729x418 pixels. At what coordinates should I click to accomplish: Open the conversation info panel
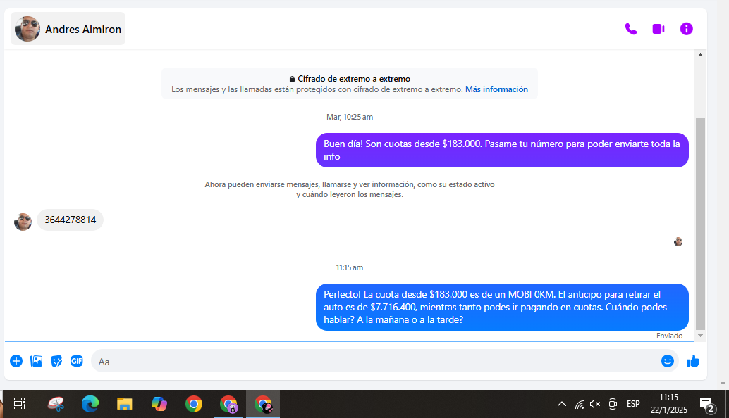tap(686, 29)
